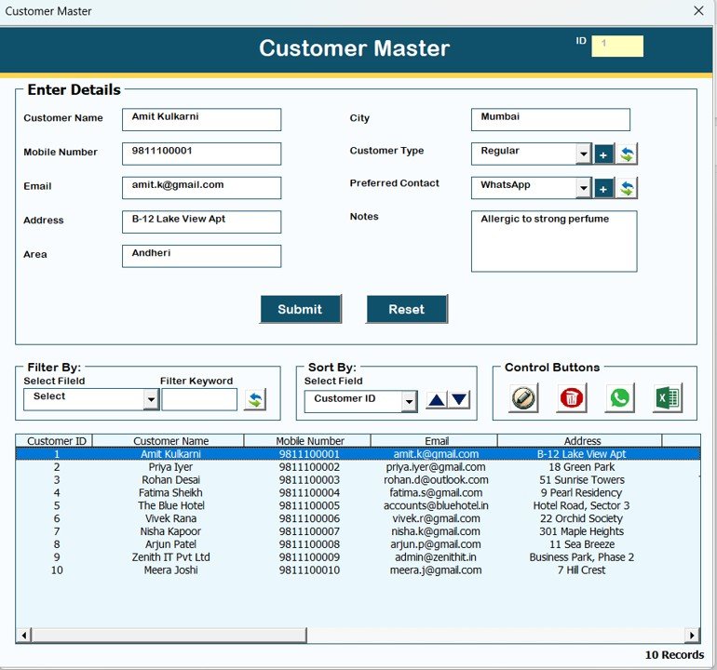717x670 pixels.
Task: Click into the Filter Keyword field
Action: (199, 400)
